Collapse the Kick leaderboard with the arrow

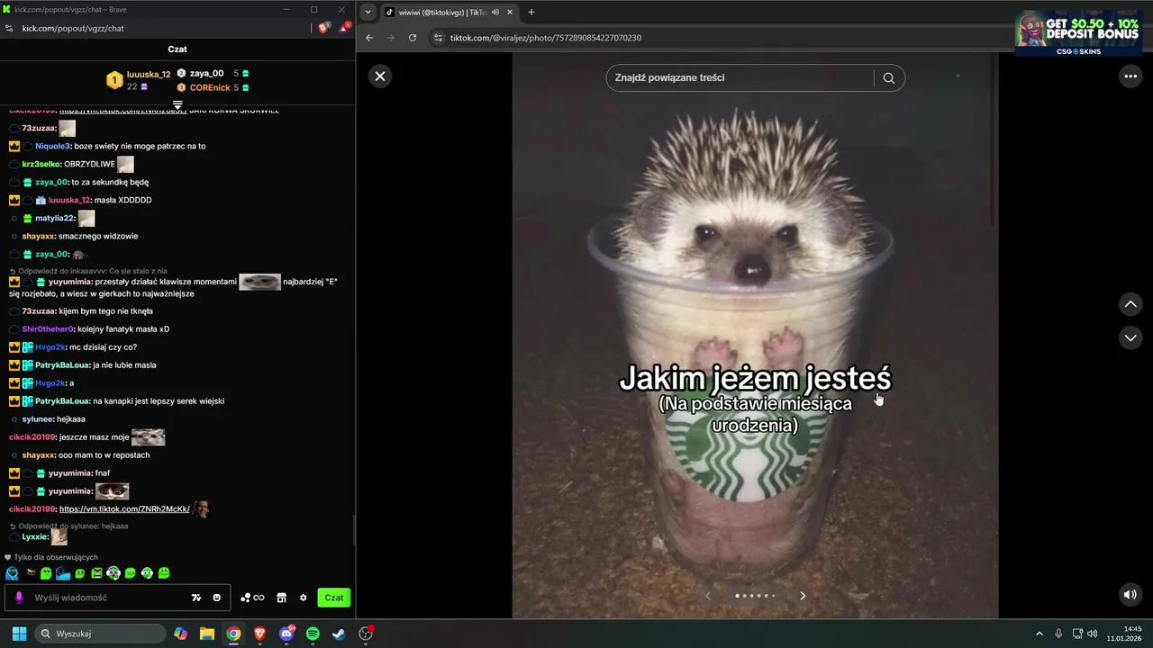tap(177, 104)
